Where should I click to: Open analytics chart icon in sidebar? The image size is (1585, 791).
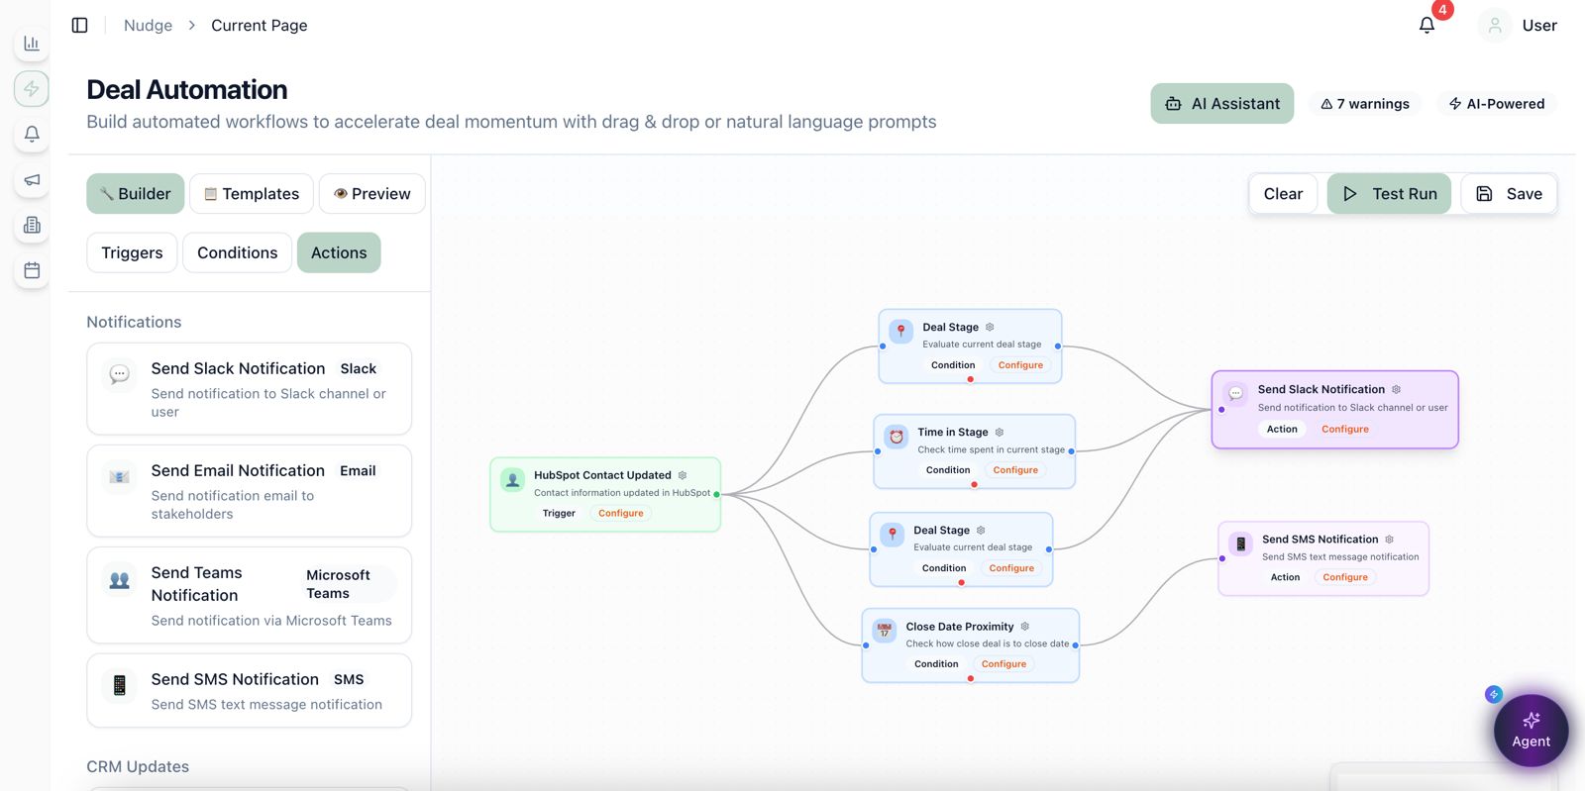32,44
